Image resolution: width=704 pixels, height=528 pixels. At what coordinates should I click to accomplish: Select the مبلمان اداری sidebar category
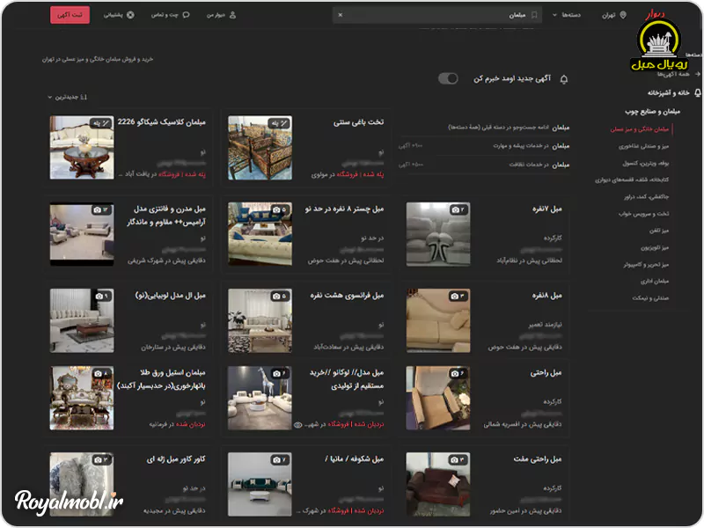(655, 282)
